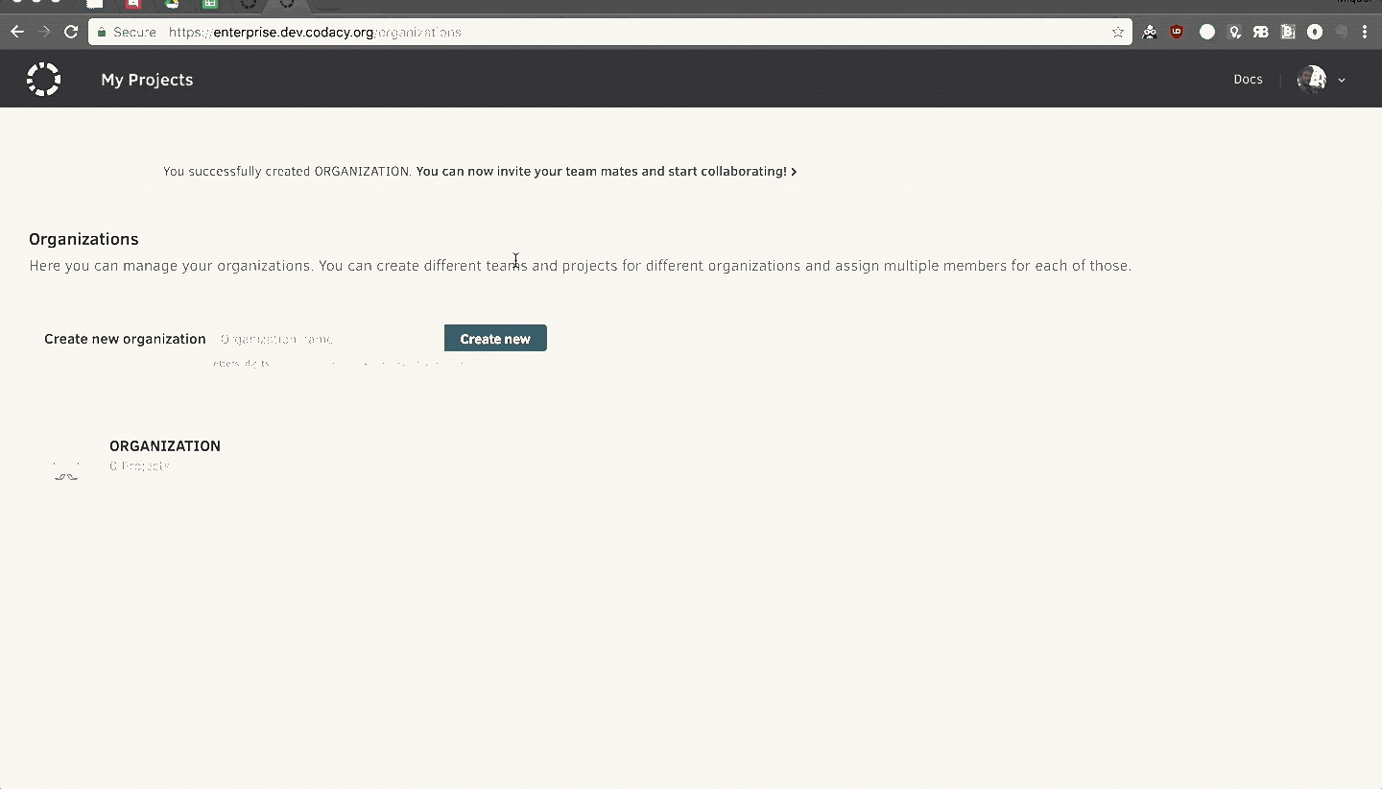Viewport: 1382px width, 789px height.
Task: Open Chrome three-dot menu
Action: pyautogui.click(x=1365, y=32)
